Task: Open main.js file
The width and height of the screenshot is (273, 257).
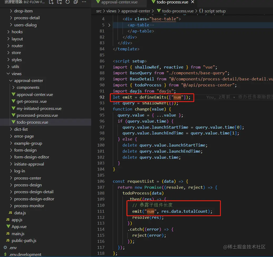Action: point(18,234)
